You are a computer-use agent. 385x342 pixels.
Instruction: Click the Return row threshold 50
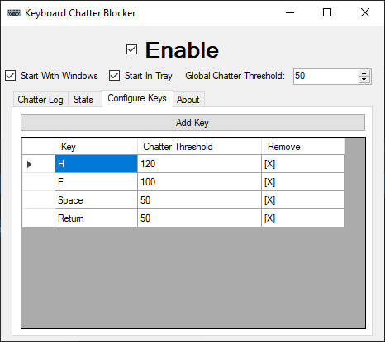pos(199,218)
